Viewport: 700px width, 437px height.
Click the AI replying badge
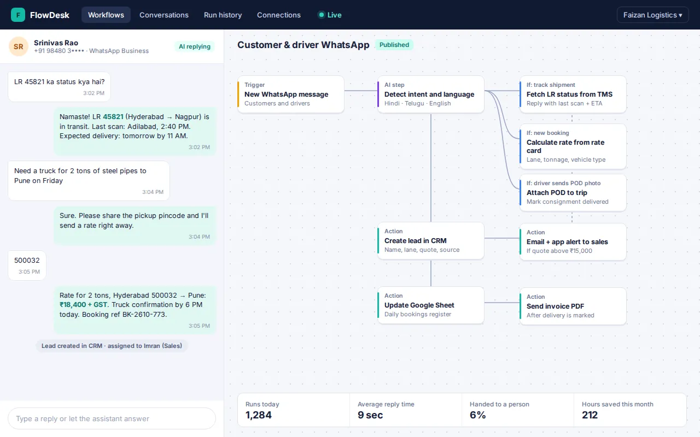195,46
